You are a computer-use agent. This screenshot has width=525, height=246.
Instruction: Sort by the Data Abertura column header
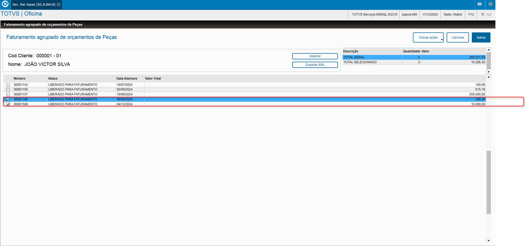pos(127,79)
